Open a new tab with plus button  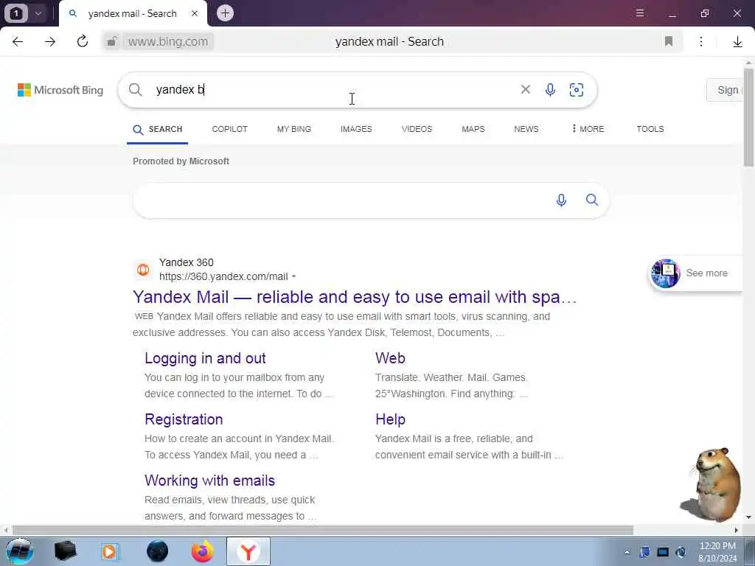click(x=225, y=13)
